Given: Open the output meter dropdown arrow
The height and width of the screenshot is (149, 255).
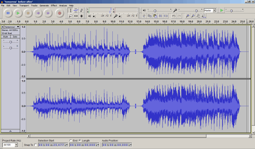Looking at the screenshot, I should [x=94, y=16].
